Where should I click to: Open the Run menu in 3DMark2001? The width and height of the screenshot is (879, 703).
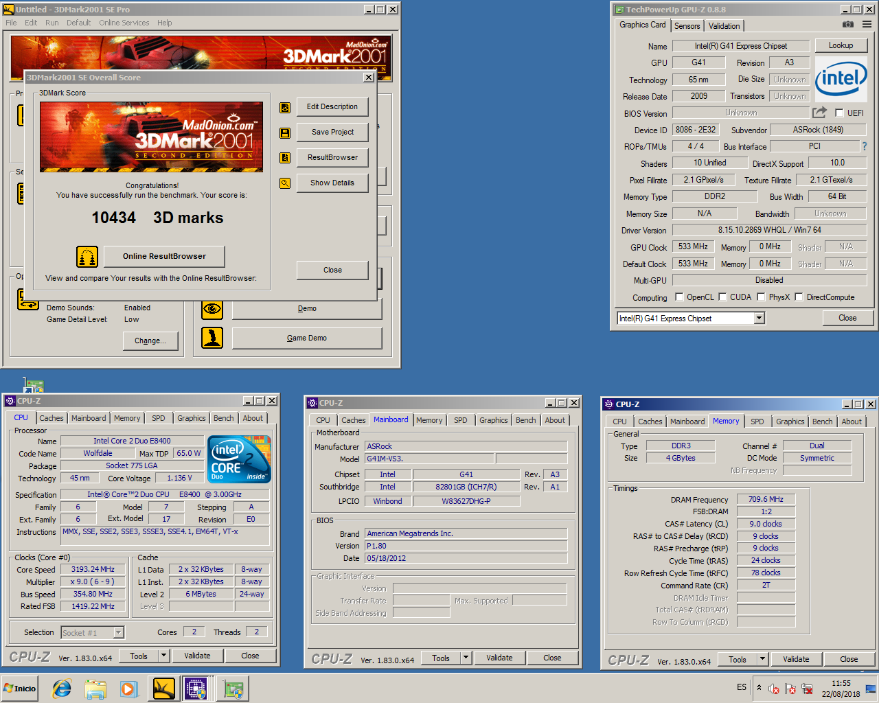pyautogui.click(x=52, y=23)
